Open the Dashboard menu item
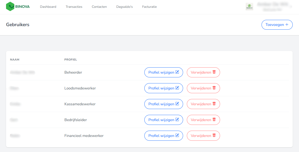 tap(48, 7)
